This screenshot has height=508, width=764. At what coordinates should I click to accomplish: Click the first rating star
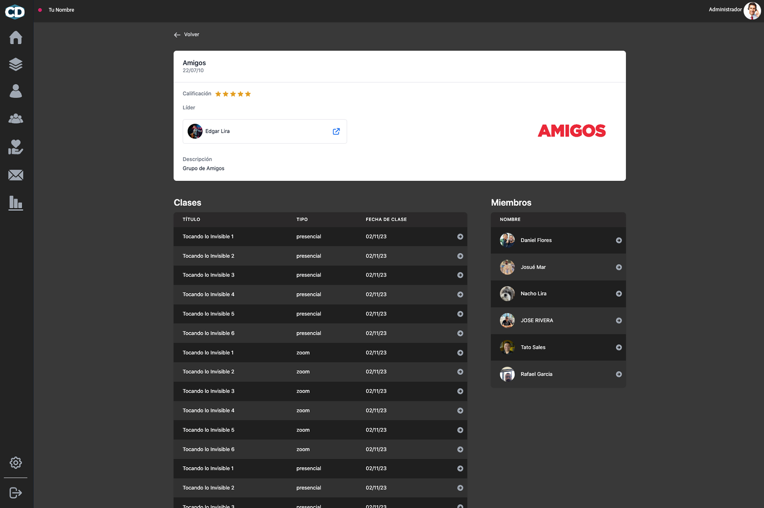click(218, 94)
